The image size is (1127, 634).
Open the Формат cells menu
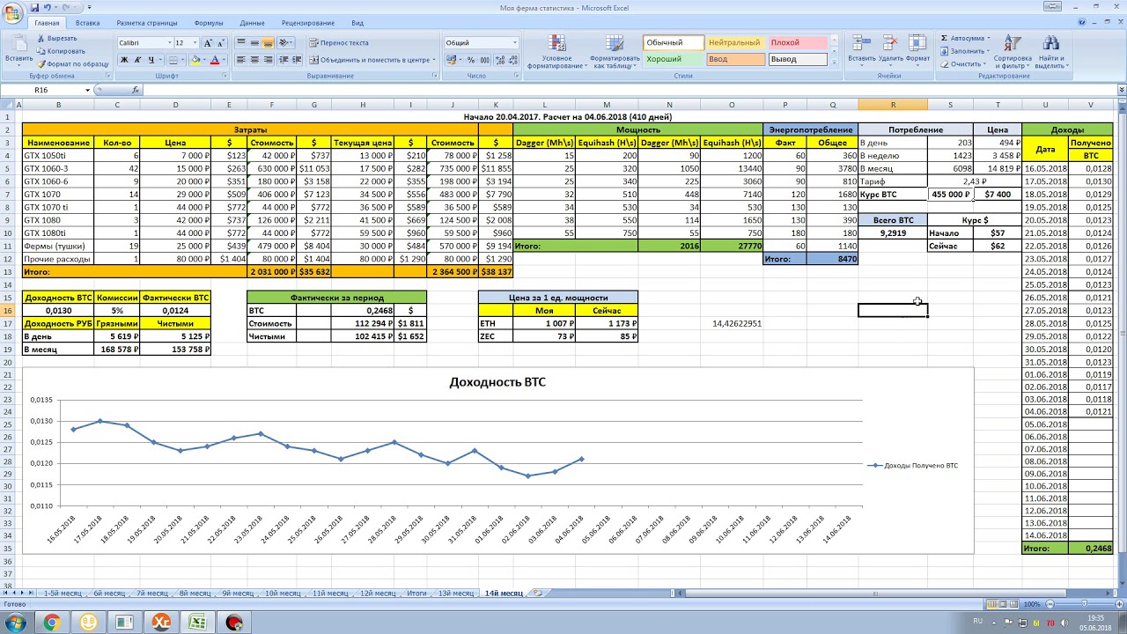click(917, 49)
